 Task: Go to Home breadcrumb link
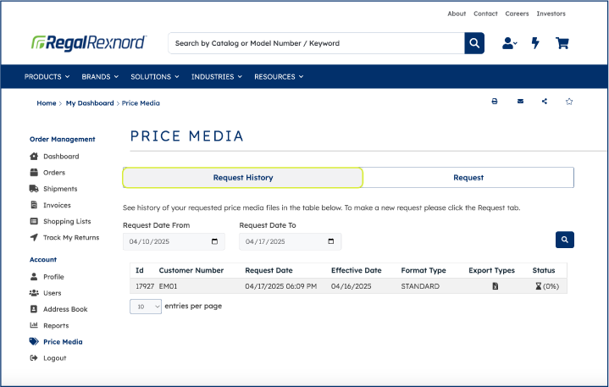[x=47, y=103]
